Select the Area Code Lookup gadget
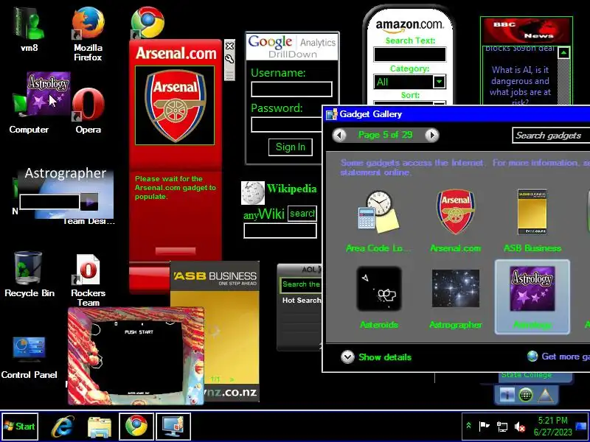Viewport: 590px width, 442px height. [378, 221]
